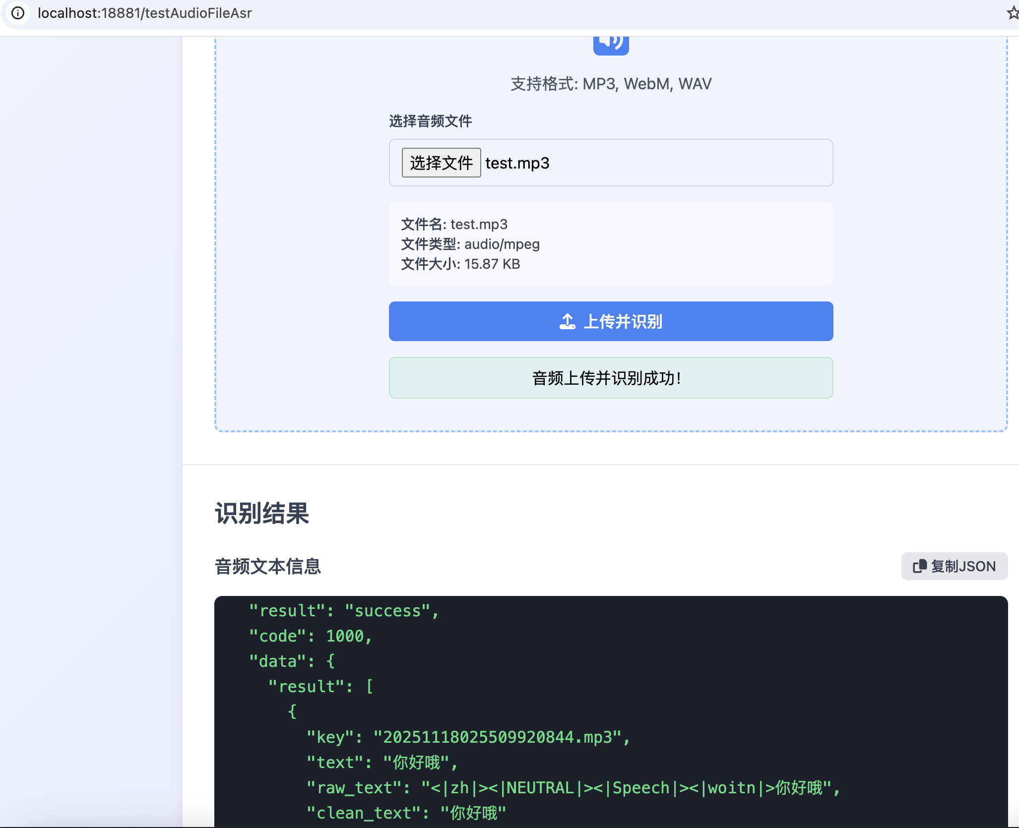Image resolution: width=1019 pixels, height=828 pixels.
Task: Click the 音频文本信息 label
Action: [x=267, y=567]
